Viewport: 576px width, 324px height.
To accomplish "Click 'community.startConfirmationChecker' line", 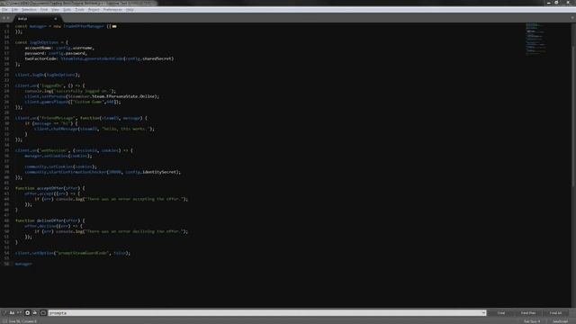I will 103,172.
